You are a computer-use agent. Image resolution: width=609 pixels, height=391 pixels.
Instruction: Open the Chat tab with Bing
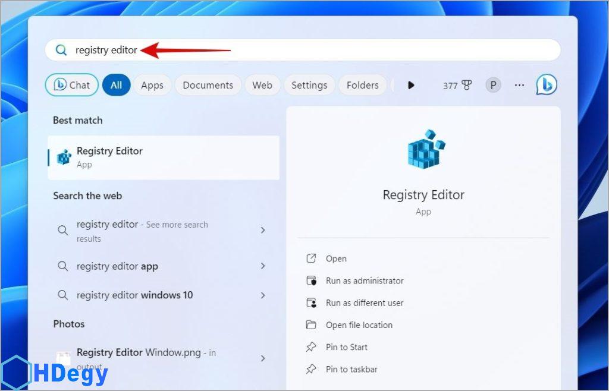72,85
